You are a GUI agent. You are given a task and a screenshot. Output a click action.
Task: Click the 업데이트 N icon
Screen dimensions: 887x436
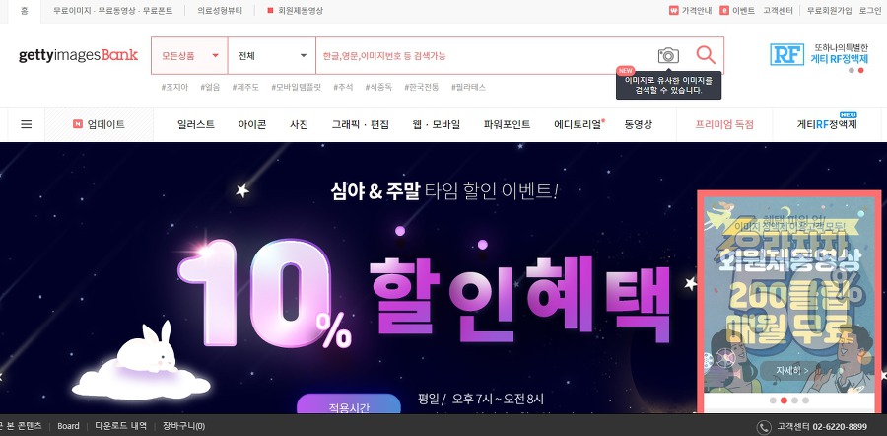(78, 124)
